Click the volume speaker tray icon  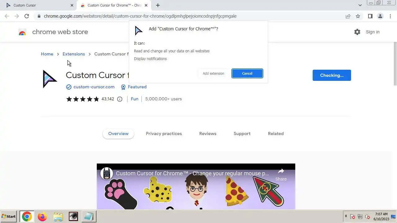(368, 216)
